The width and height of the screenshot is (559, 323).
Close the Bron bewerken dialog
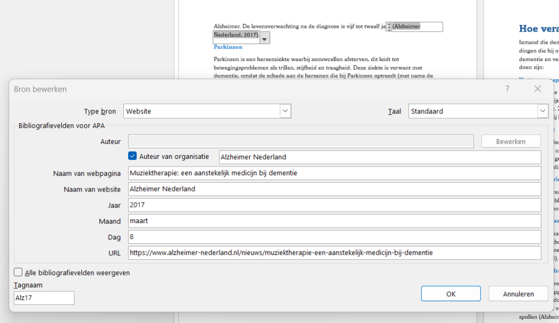(537, 89)
